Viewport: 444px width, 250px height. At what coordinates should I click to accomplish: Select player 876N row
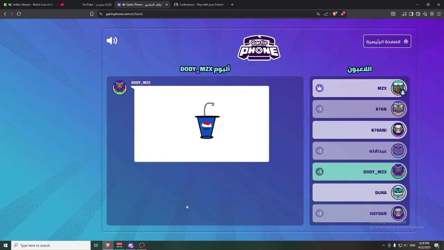point(359,109)
